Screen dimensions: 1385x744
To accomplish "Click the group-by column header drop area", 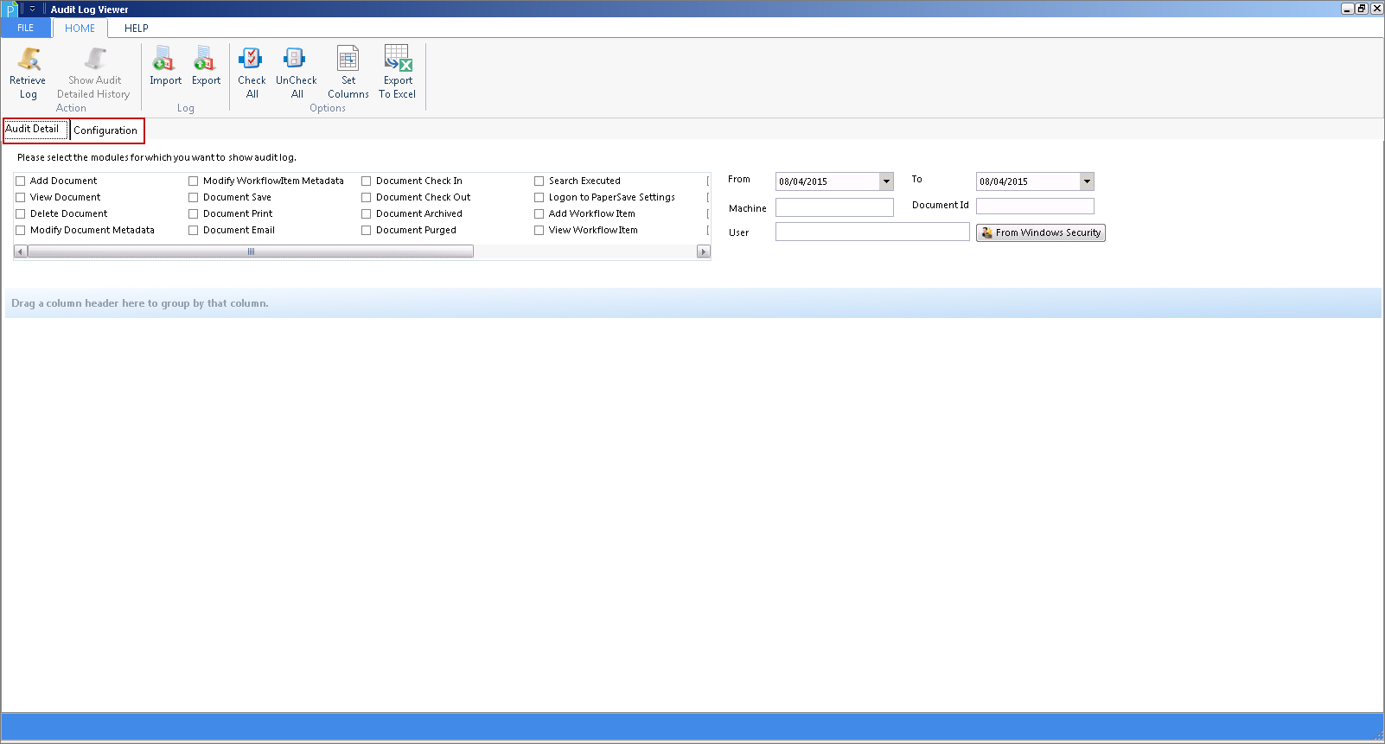I will [692, 303].
